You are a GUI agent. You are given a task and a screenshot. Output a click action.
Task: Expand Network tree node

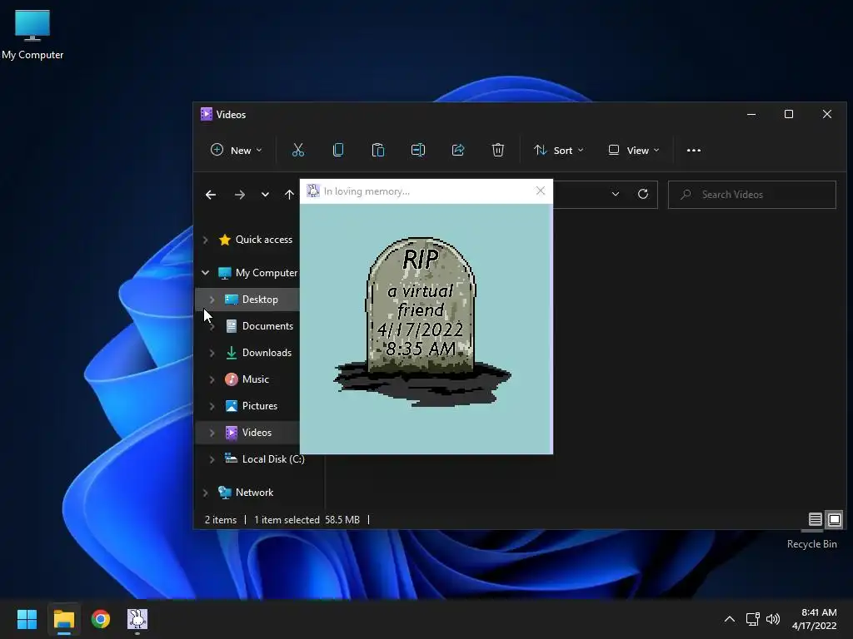205,493
